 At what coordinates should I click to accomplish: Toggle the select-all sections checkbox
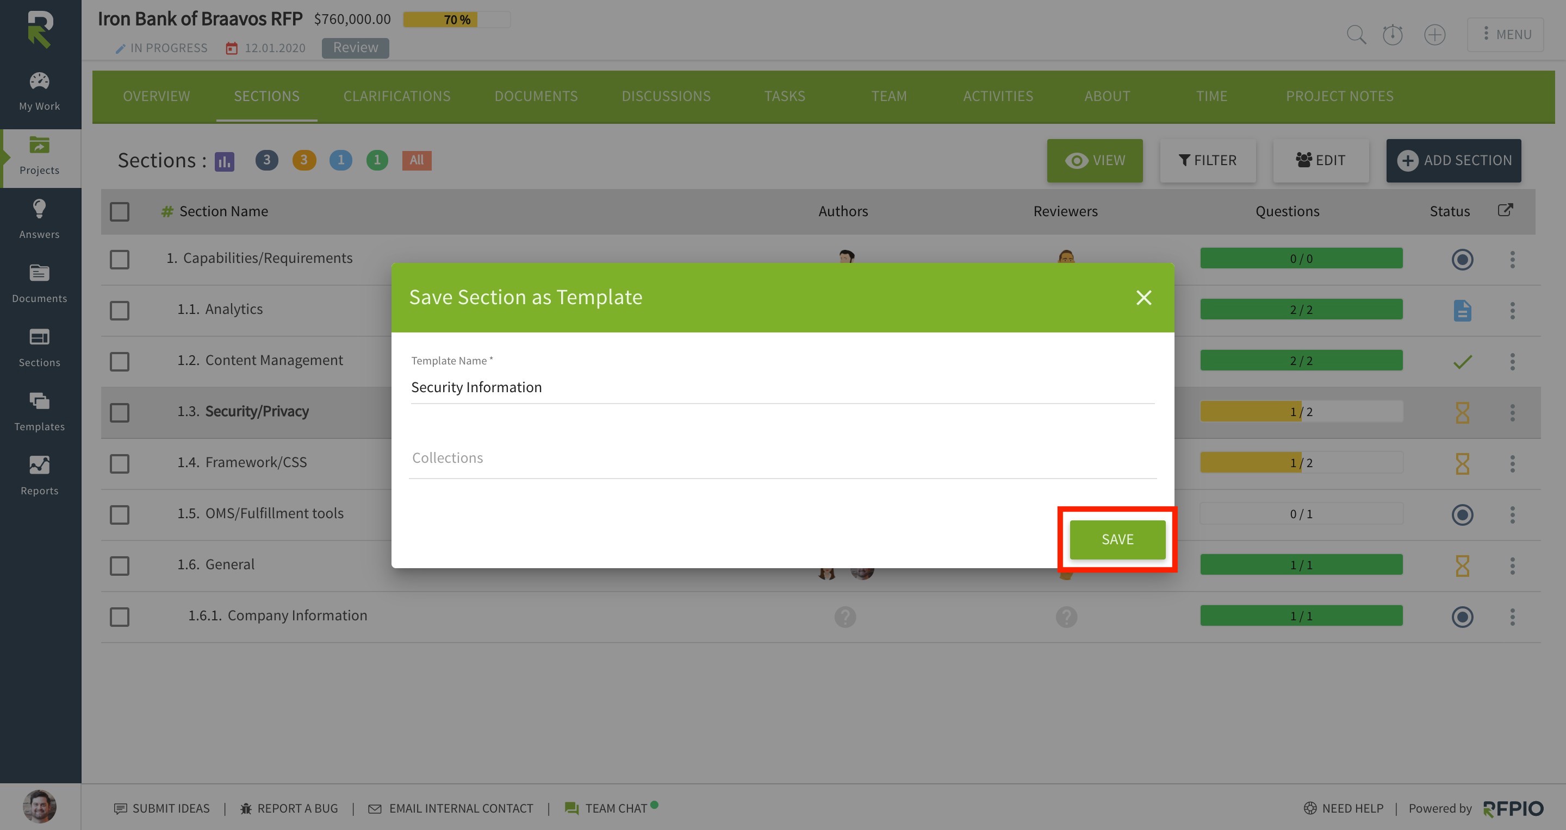(x=119, y=211)
